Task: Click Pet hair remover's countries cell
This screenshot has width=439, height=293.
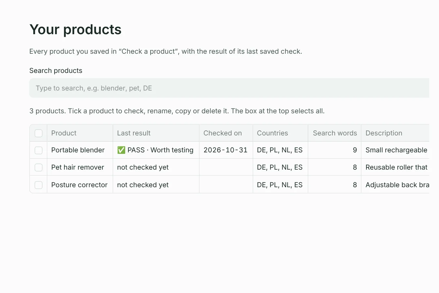Action: click(280, 167)
